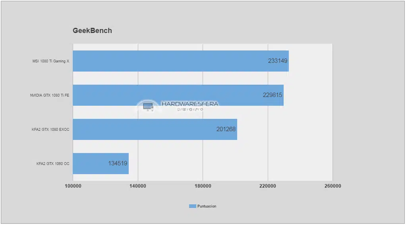Click the Puntuacion legend label
The image size is (406, 225).
point(207,206)
